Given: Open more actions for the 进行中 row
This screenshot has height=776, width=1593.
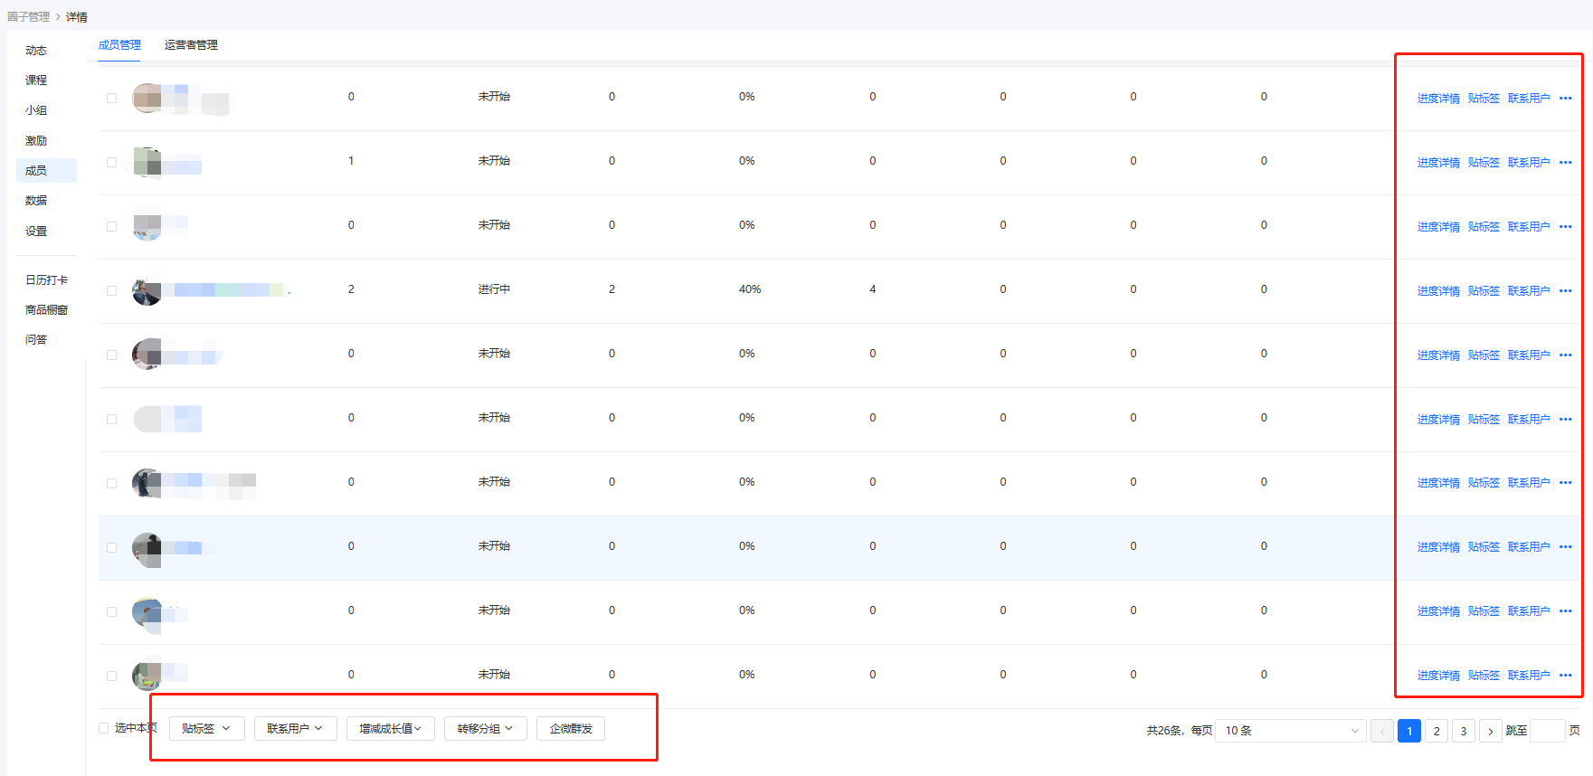Looking at the screenshot, I should point(1565,291).
